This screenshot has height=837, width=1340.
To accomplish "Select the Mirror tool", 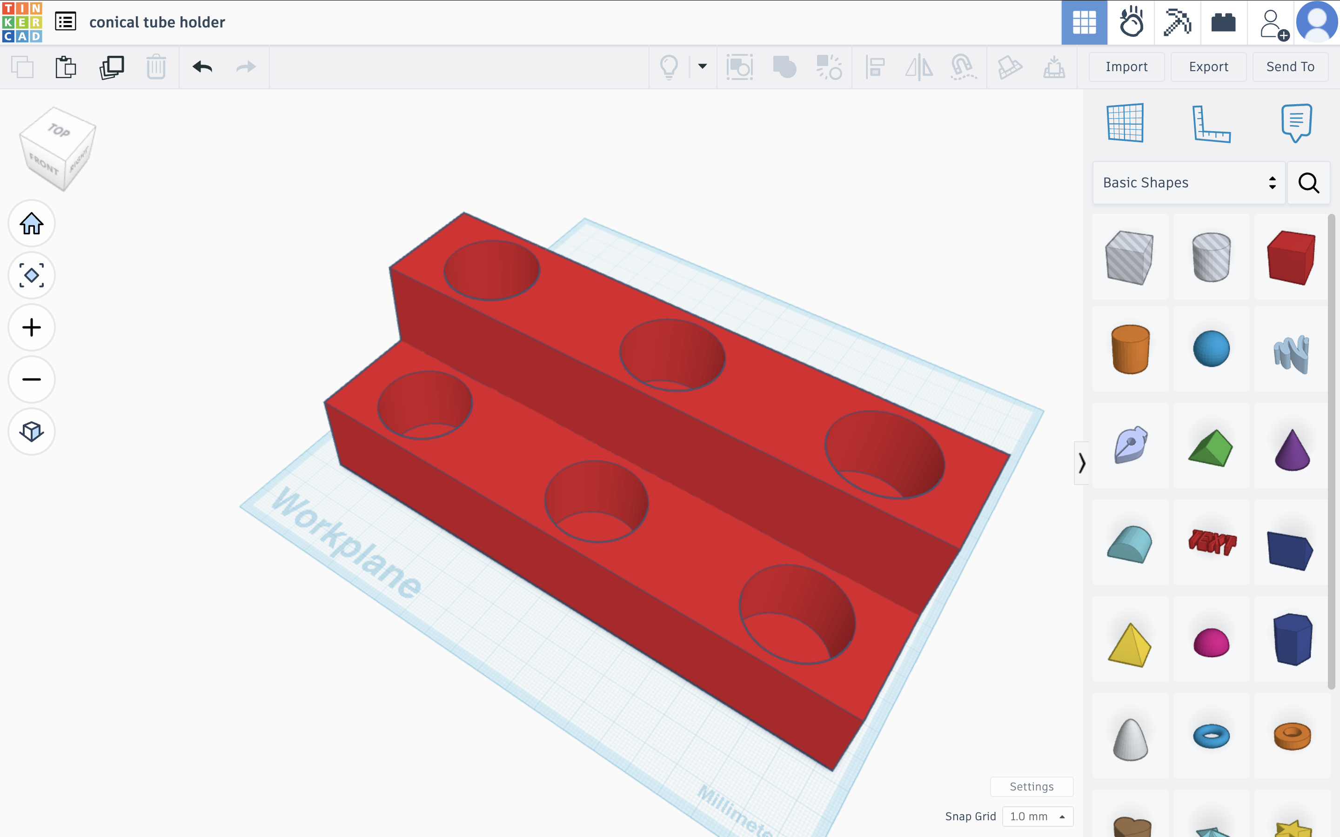I will pyautogui.click(x=919, y=66).
